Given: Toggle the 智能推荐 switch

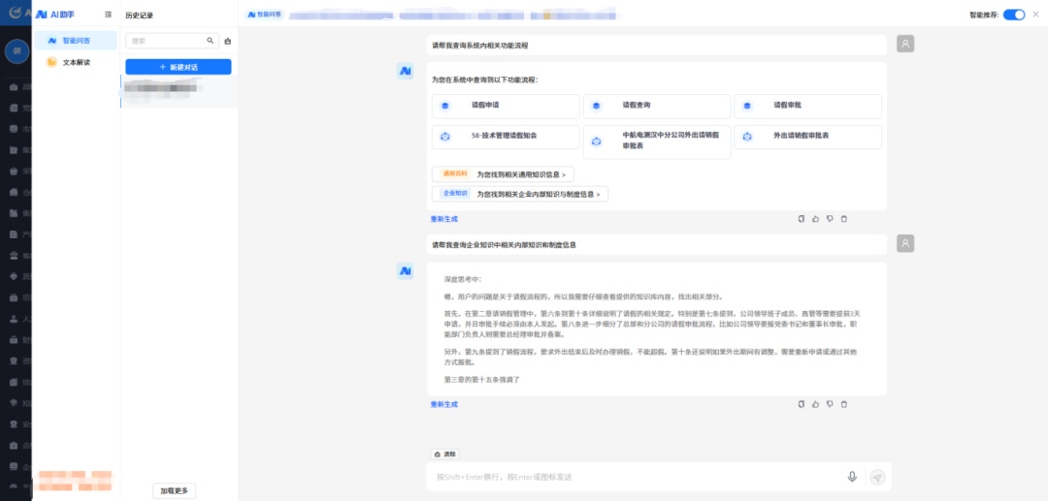Looking at the screenshot, I should 1013,15.
